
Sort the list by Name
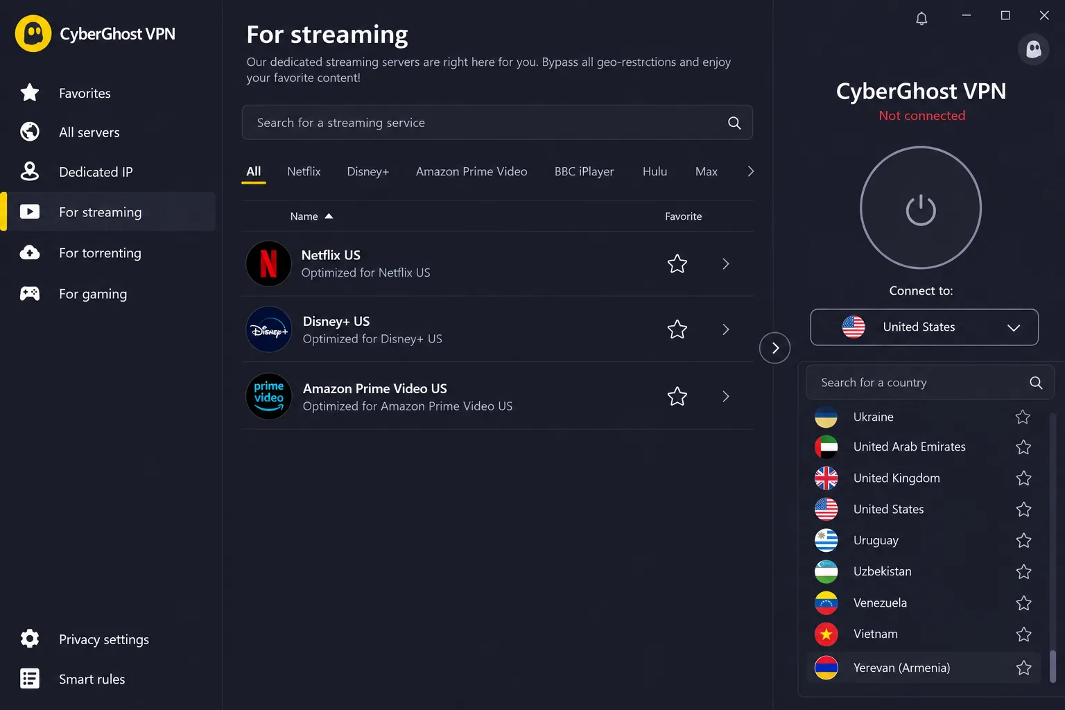click(311, 216)
